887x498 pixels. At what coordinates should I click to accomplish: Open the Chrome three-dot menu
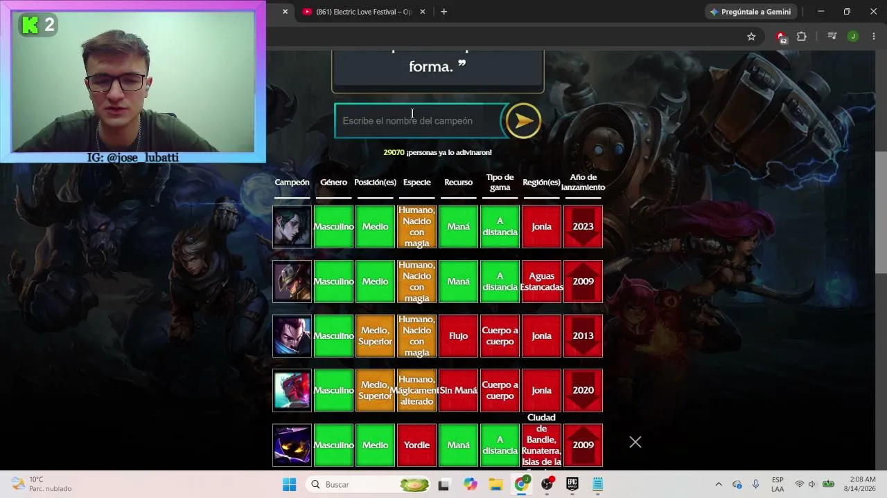click(873, 37)
